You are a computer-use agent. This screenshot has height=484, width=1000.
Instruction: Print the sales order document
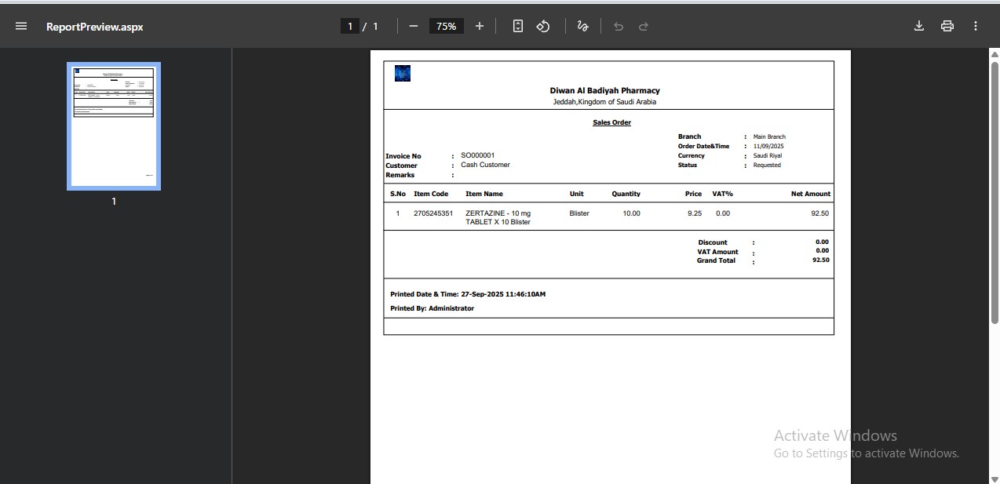click(947, 26)
